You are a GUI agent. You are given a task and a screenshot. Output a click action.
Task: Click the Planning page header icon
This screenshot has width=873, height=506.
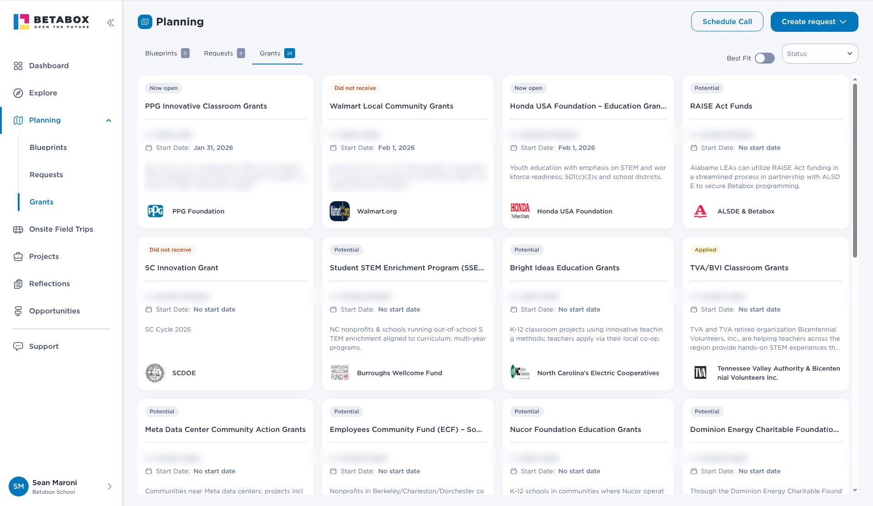coord(145,22)
